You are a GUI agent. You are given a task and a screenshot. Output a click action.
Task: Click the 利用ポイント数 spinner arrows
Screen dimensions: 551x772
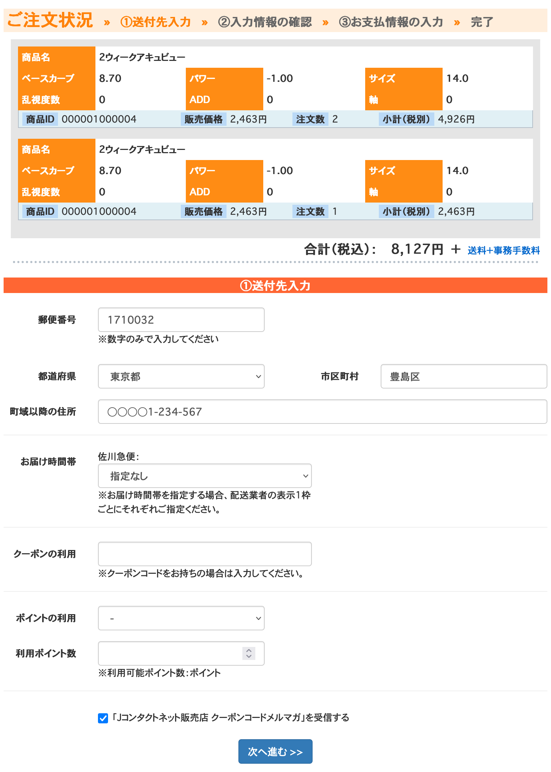249,653
